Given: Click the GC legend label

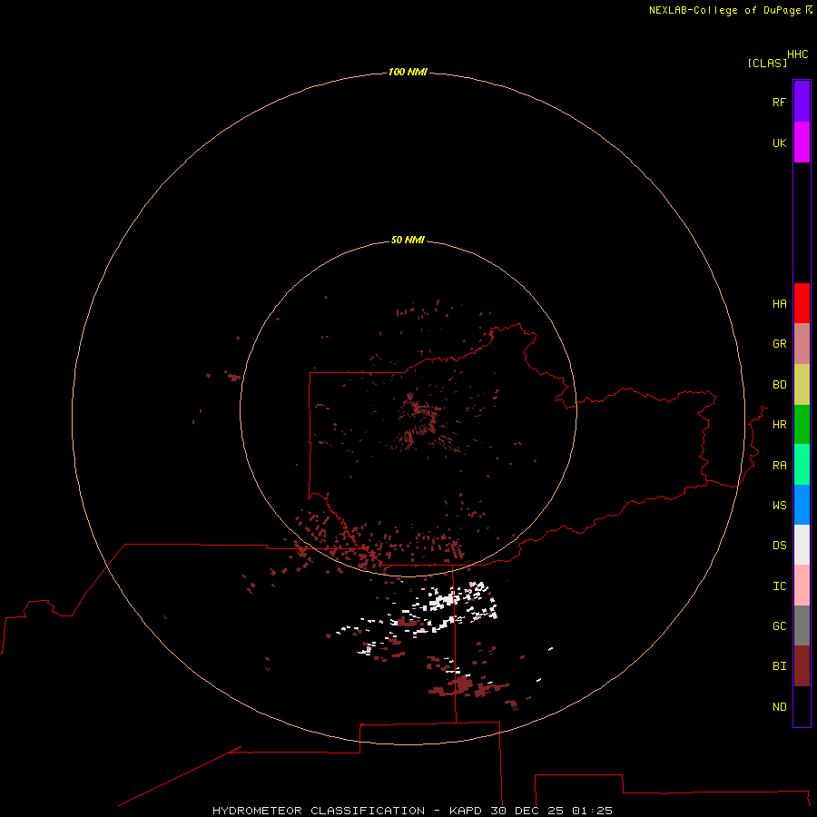Looking at the screenshot, I should (779, 626).
